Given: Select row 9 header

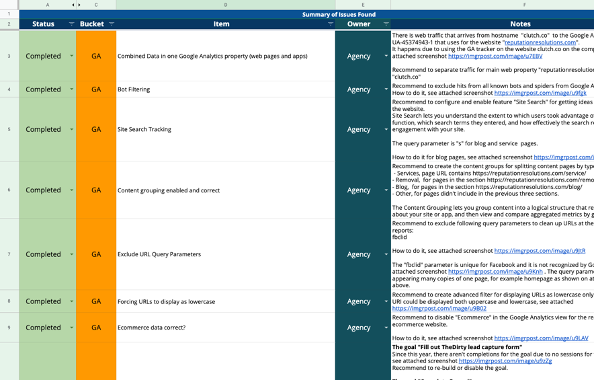Looking at the screenshot, I should tap(9, 328).
